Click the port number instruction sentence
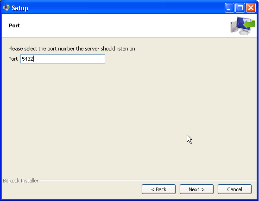Viewport: 259px width, 201px height. 73,49
